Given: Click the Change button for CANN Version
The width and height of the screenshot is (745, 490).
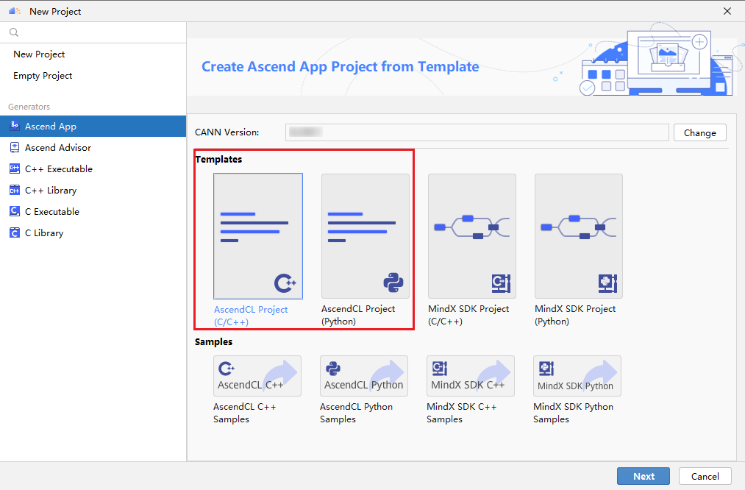Looking at the screenshot, I should click(700, 132).
